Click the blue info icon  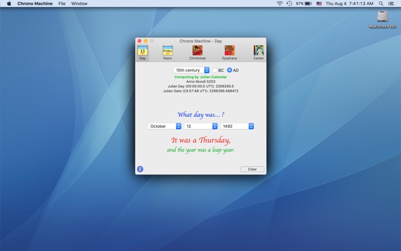[x=140, y=169]
